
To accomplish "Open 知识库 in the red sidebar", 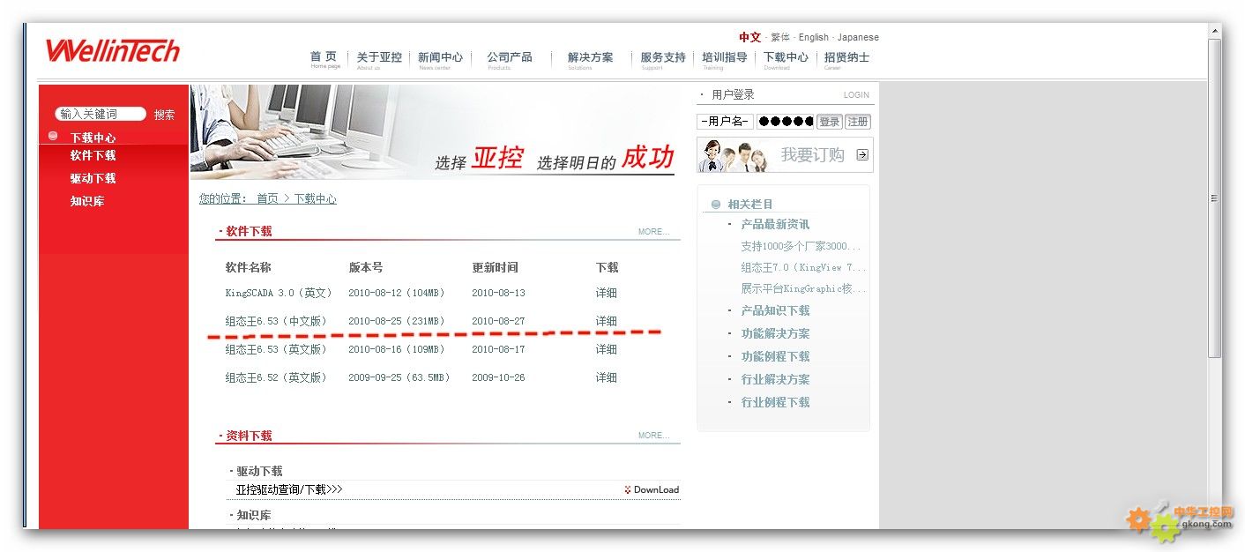I will click(x=87, y=201).
